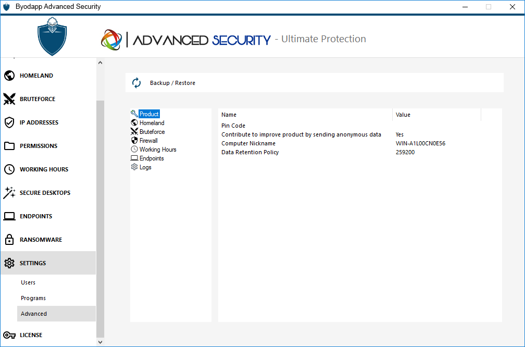Click the Permissions folder icon
The width and height of the screenshot is (525, 347).
click(9, 146)
